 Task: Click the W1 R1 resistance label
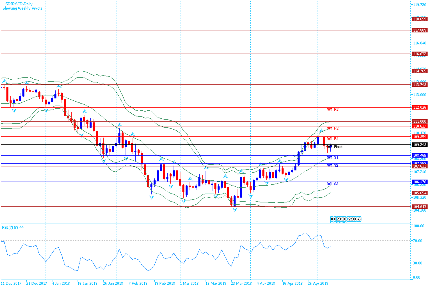(x=333, y=138)
